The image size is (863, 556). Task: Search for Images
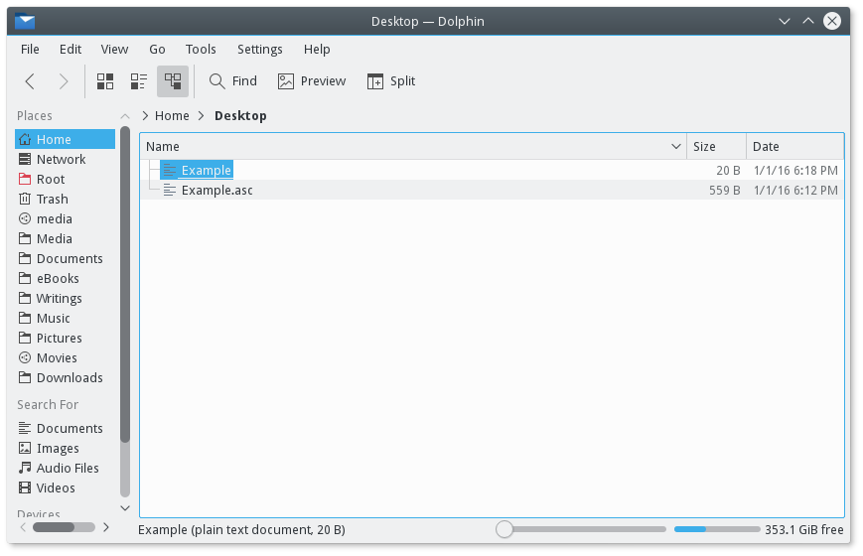(65, 448)
